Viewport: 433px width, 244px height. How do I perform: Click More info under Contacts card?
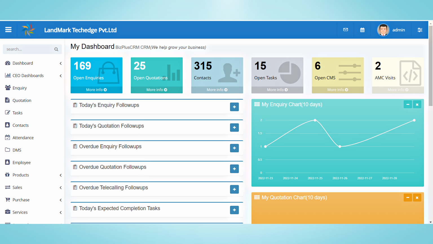click(217, 90)
